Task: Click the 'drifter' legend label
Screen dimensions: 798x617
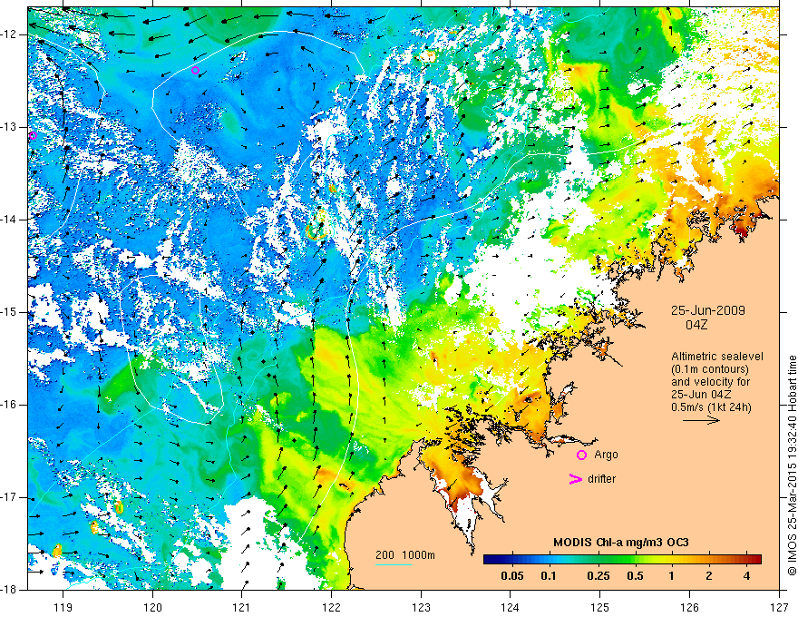Action: pyautogui.click(x=601, y=479)
